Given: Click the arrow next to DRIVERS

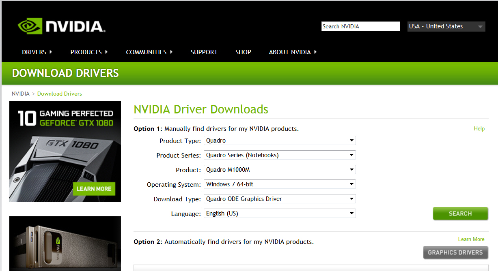Looking at the screenshot, I should [x=51, y=52].
